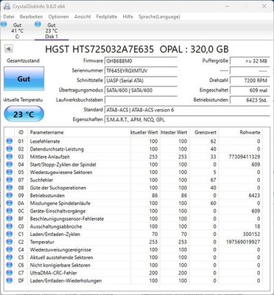Click the Eingeschaltet value 609 mal
This screenshot has width=274, height=295.
(250, 90)
